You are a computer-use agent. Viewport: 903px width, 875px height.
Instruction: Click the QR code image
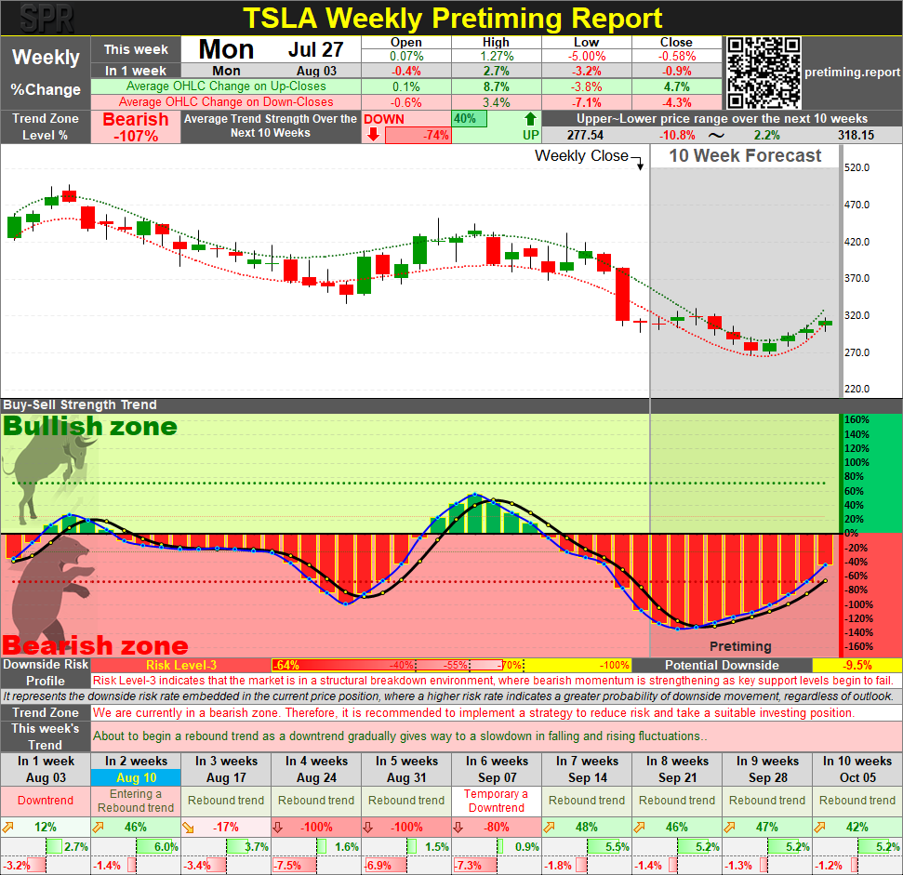point(763,73)
